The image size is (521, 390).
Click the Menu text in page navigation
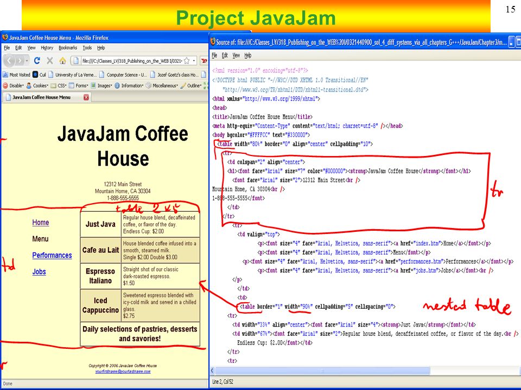click(40, 239)
